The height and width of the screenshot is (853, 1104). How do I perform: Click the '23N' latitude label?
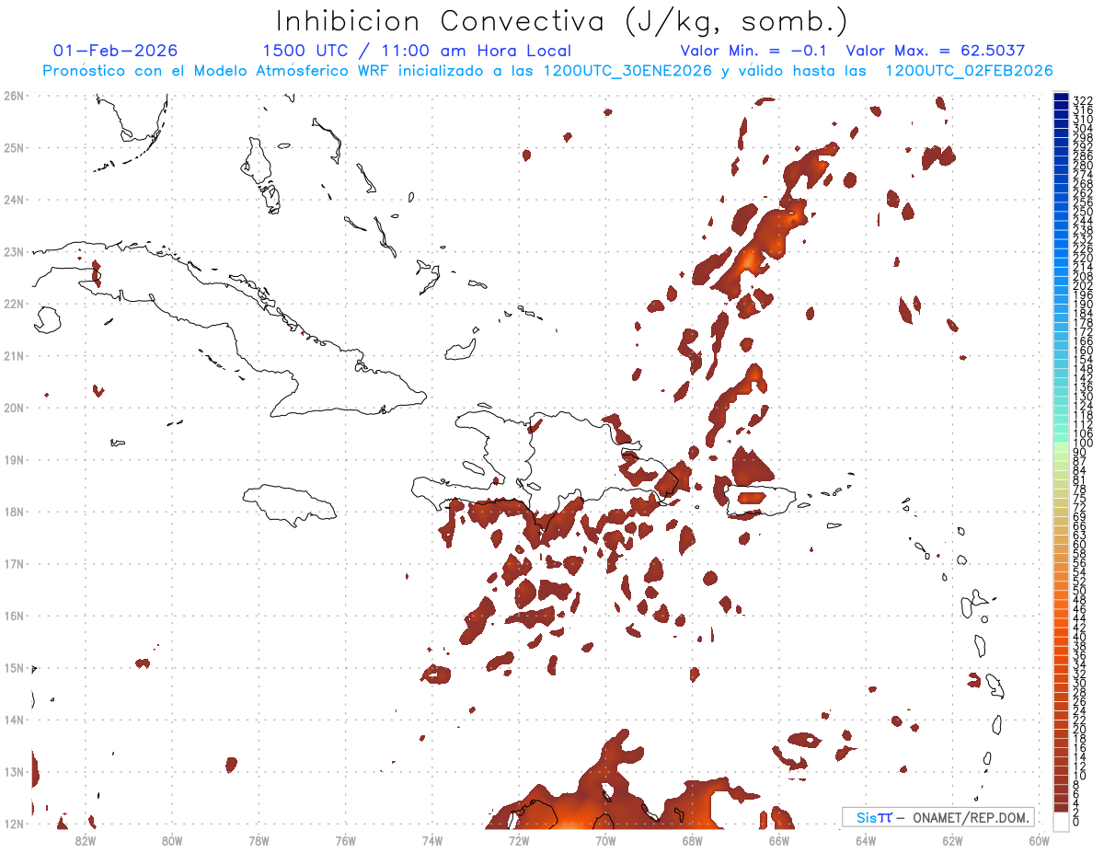pyautogui.click(x=14, y=251)
